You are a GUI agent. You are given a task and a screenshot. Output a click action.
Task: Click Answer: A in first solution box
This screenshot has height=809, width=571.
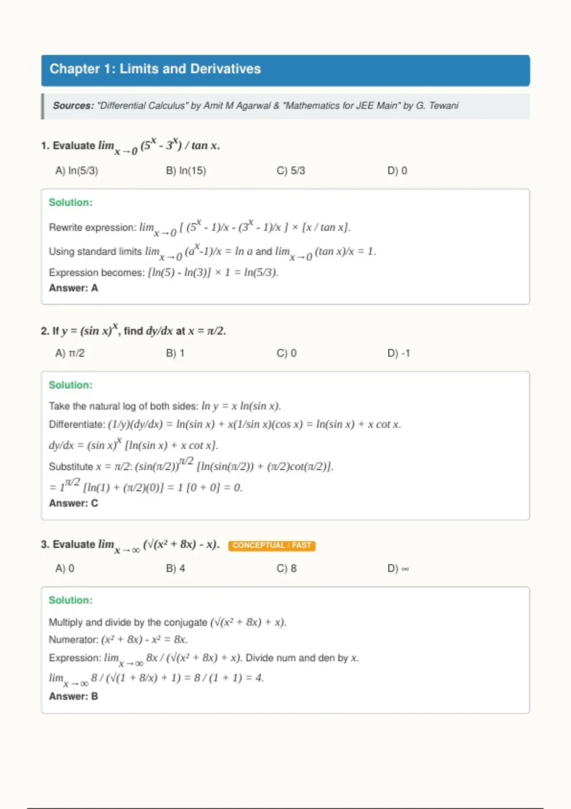73,288
